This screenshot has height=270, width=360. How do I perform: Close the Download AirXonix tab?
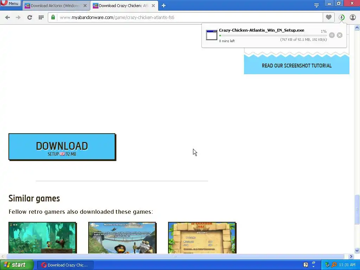point(85,6)
